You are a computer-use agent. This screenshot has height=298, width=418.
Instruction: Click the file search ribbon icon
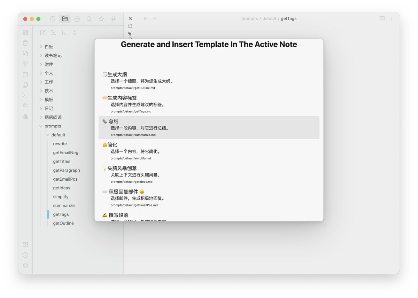click(25, 53)
